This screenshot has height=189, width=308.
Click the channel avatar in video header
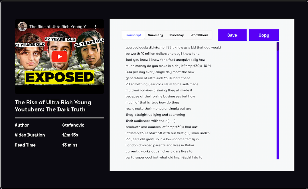tap(22, 27)
